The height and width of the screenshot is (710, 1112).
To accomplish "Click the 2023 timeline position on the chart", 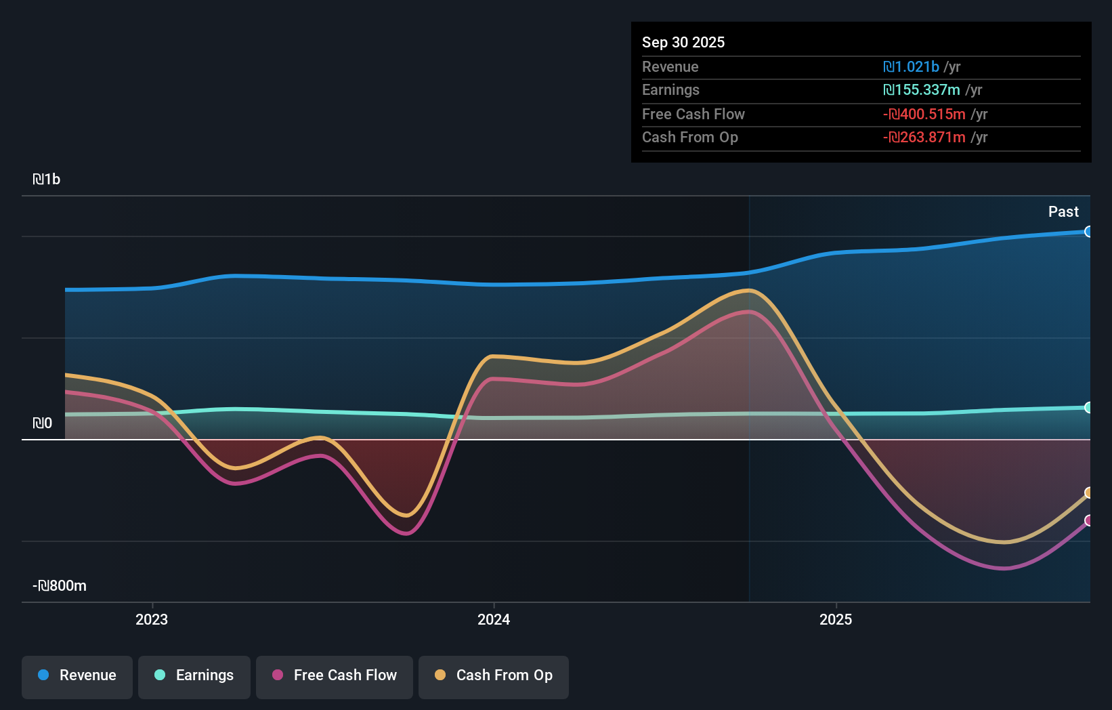I will [152, 619].
